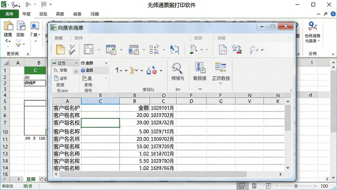Viewport: 337px width, 190px height.
Task: Click the monitor screens icon in dialog toolbar
Action: tap(134, 50)
